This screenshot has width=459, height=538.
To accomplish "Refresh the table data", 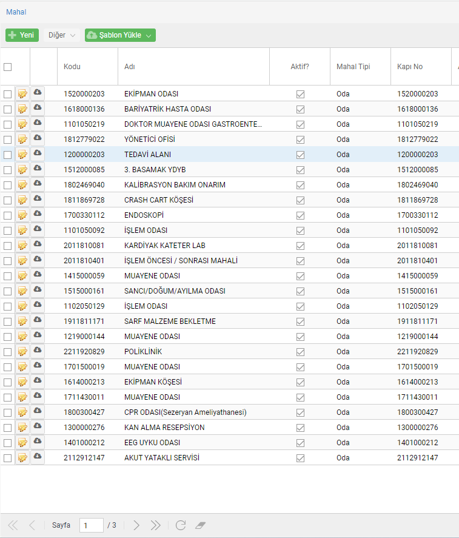I will 181,525.
